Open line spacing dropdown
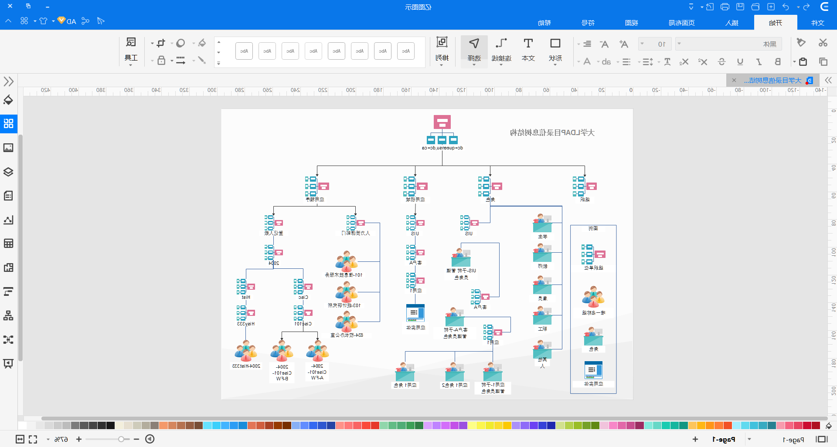The image size is (837, 447). pyautogui.click(x=646, y=62)
